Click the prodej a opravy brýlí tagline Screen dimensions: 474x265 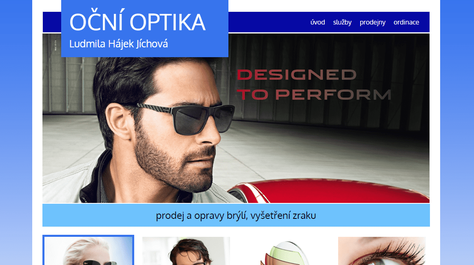click(x=236, y=215)
